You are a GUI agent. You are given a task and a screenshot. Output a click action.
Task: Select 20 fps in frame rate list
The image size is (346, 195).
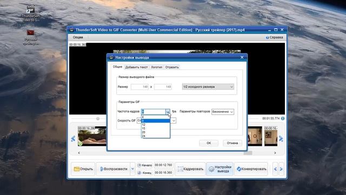[156, 132]
